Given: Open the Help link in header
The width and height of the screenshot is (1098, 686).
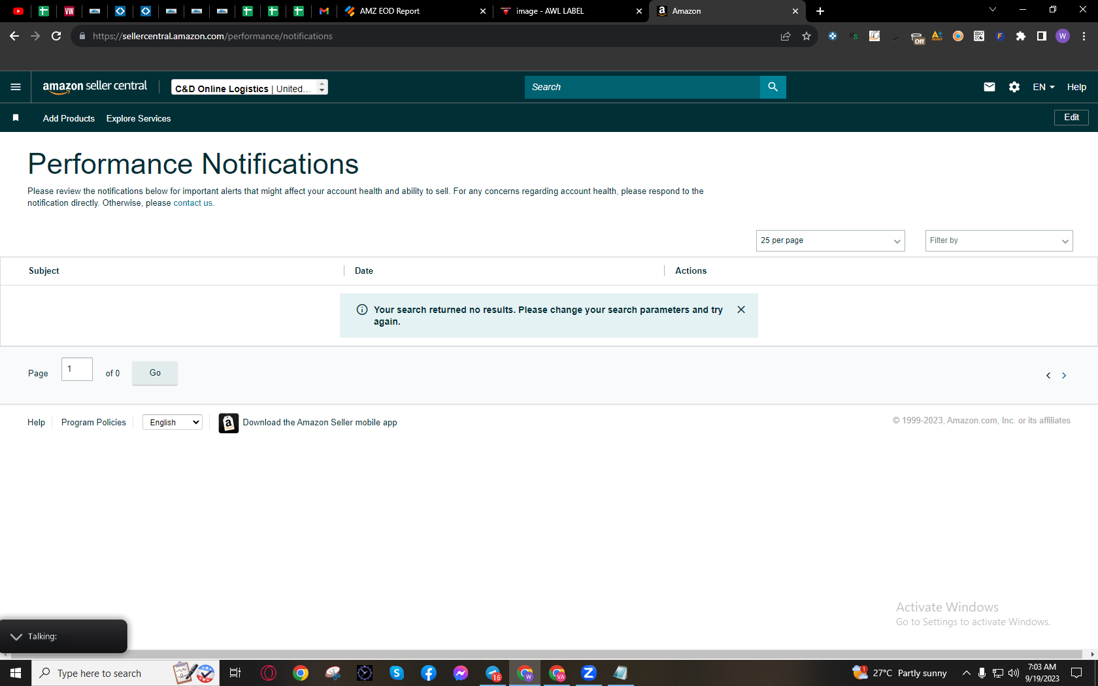Looking at the screenshot, I should point(1076,87).
